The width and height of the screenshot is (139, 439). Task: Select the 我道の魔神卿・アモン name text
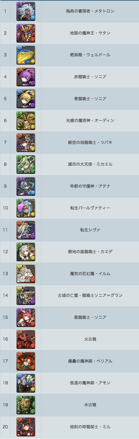tap(90, 383)
